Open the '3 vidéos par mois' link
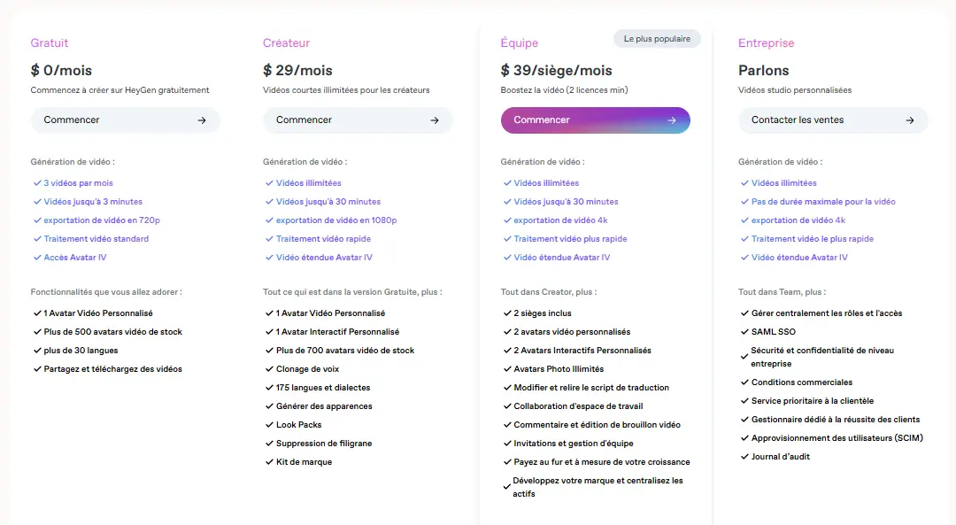This screenshot has width=956, height=525. (x=78, y=183)
